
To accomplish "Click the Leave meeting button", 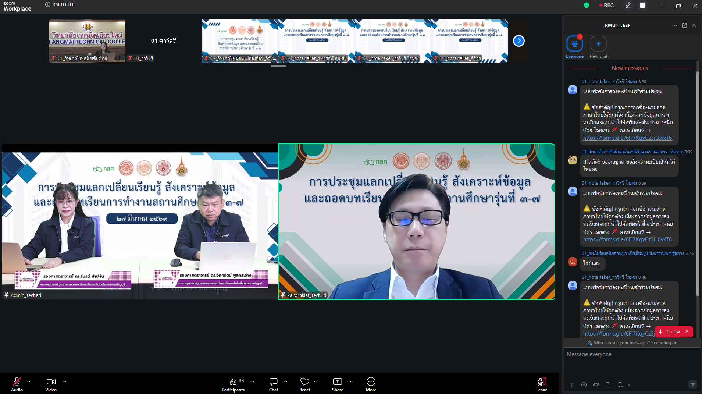I will [541, 384].
